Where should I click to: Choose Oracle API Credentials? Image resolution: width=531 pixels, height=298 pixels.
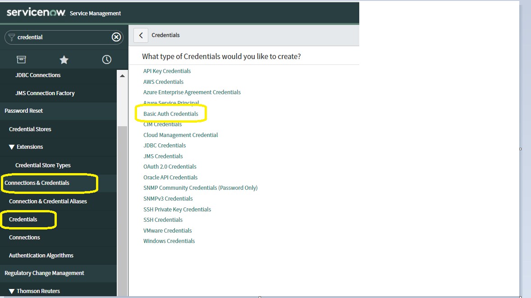[x=170, y=178]
